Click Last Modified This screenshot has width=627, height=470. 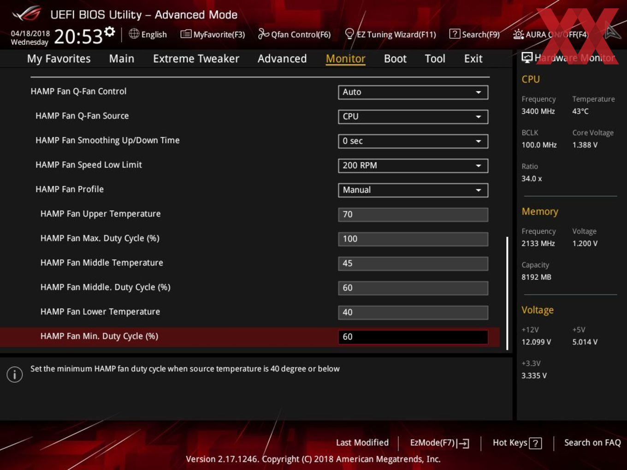pyautogui.click(x=362, y=443)
